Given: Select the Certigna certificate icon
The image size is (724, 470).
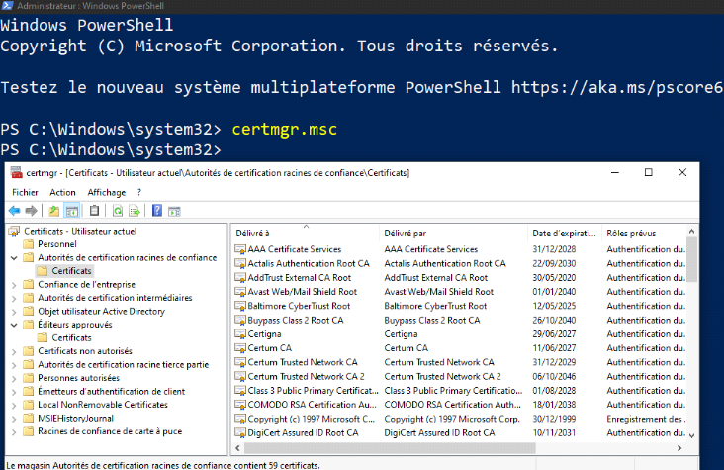Looking at the screenshot, I should pos(240,334).
